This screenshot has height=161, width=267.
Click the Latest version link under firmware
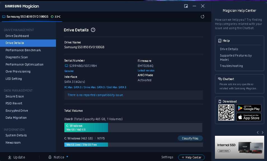click(146, 70)
